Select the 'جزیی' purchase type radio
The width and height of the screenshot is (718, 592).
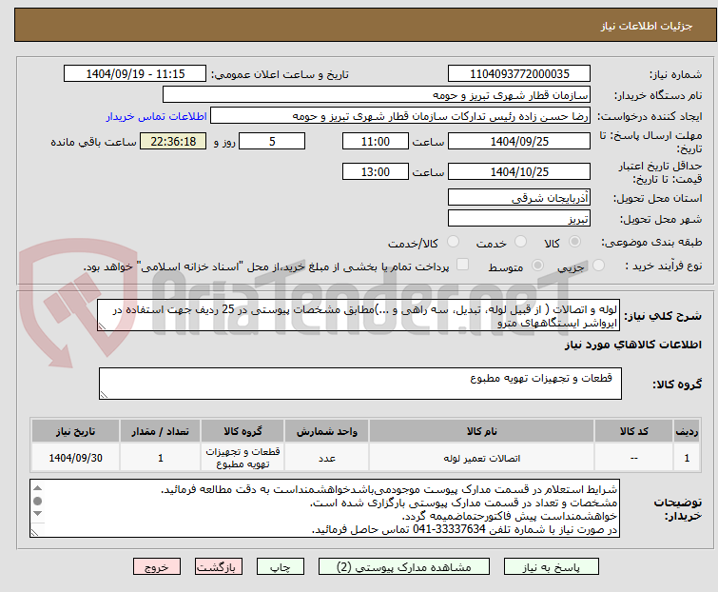(x=598, y=266)
